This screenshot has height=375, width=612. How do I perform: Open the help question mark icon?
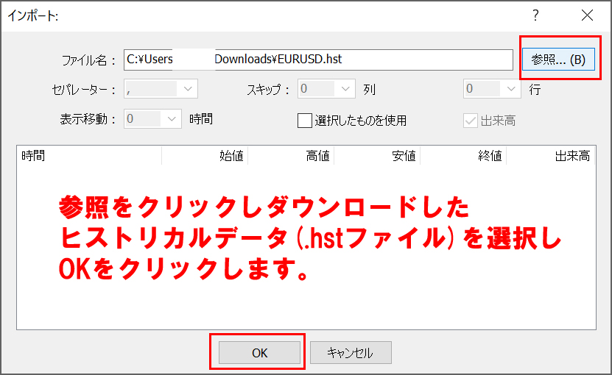[x=535, y=15]
